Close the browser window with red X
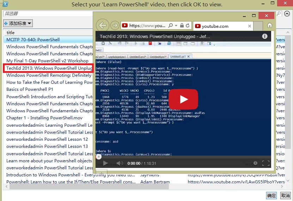 click(267, 16)
